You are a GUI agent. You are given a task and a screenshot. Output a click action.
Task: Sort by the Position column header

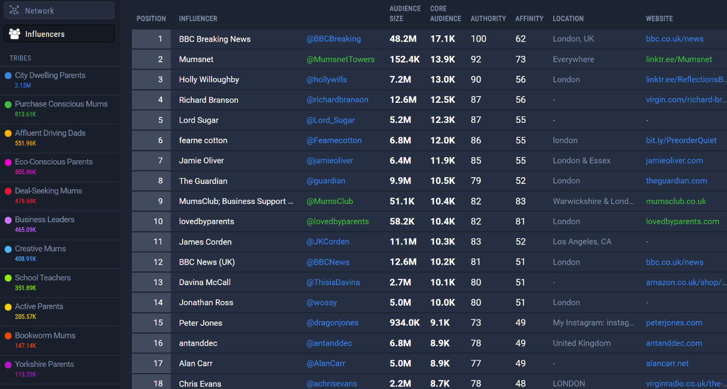pyautogui.click(x=151, y=18)
